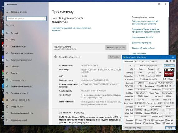The width and height of the screenshot is (178, 133).
Task: Open Прочитайте Умови ліцензії Microsoft link
Action: 146,30
